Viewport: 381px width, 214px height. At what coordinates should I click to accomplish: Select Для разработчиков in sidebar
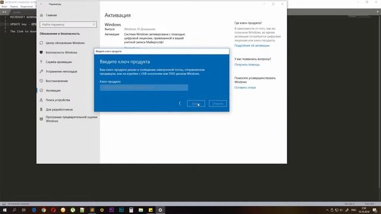point(59,109)
